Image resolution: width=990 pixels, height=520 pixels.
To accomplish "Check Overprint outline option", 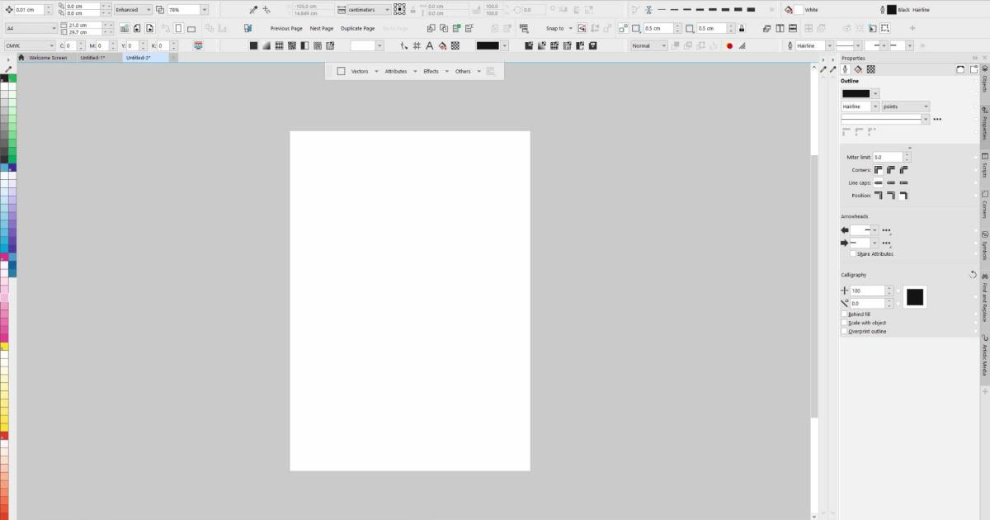I will coord(844,331).
